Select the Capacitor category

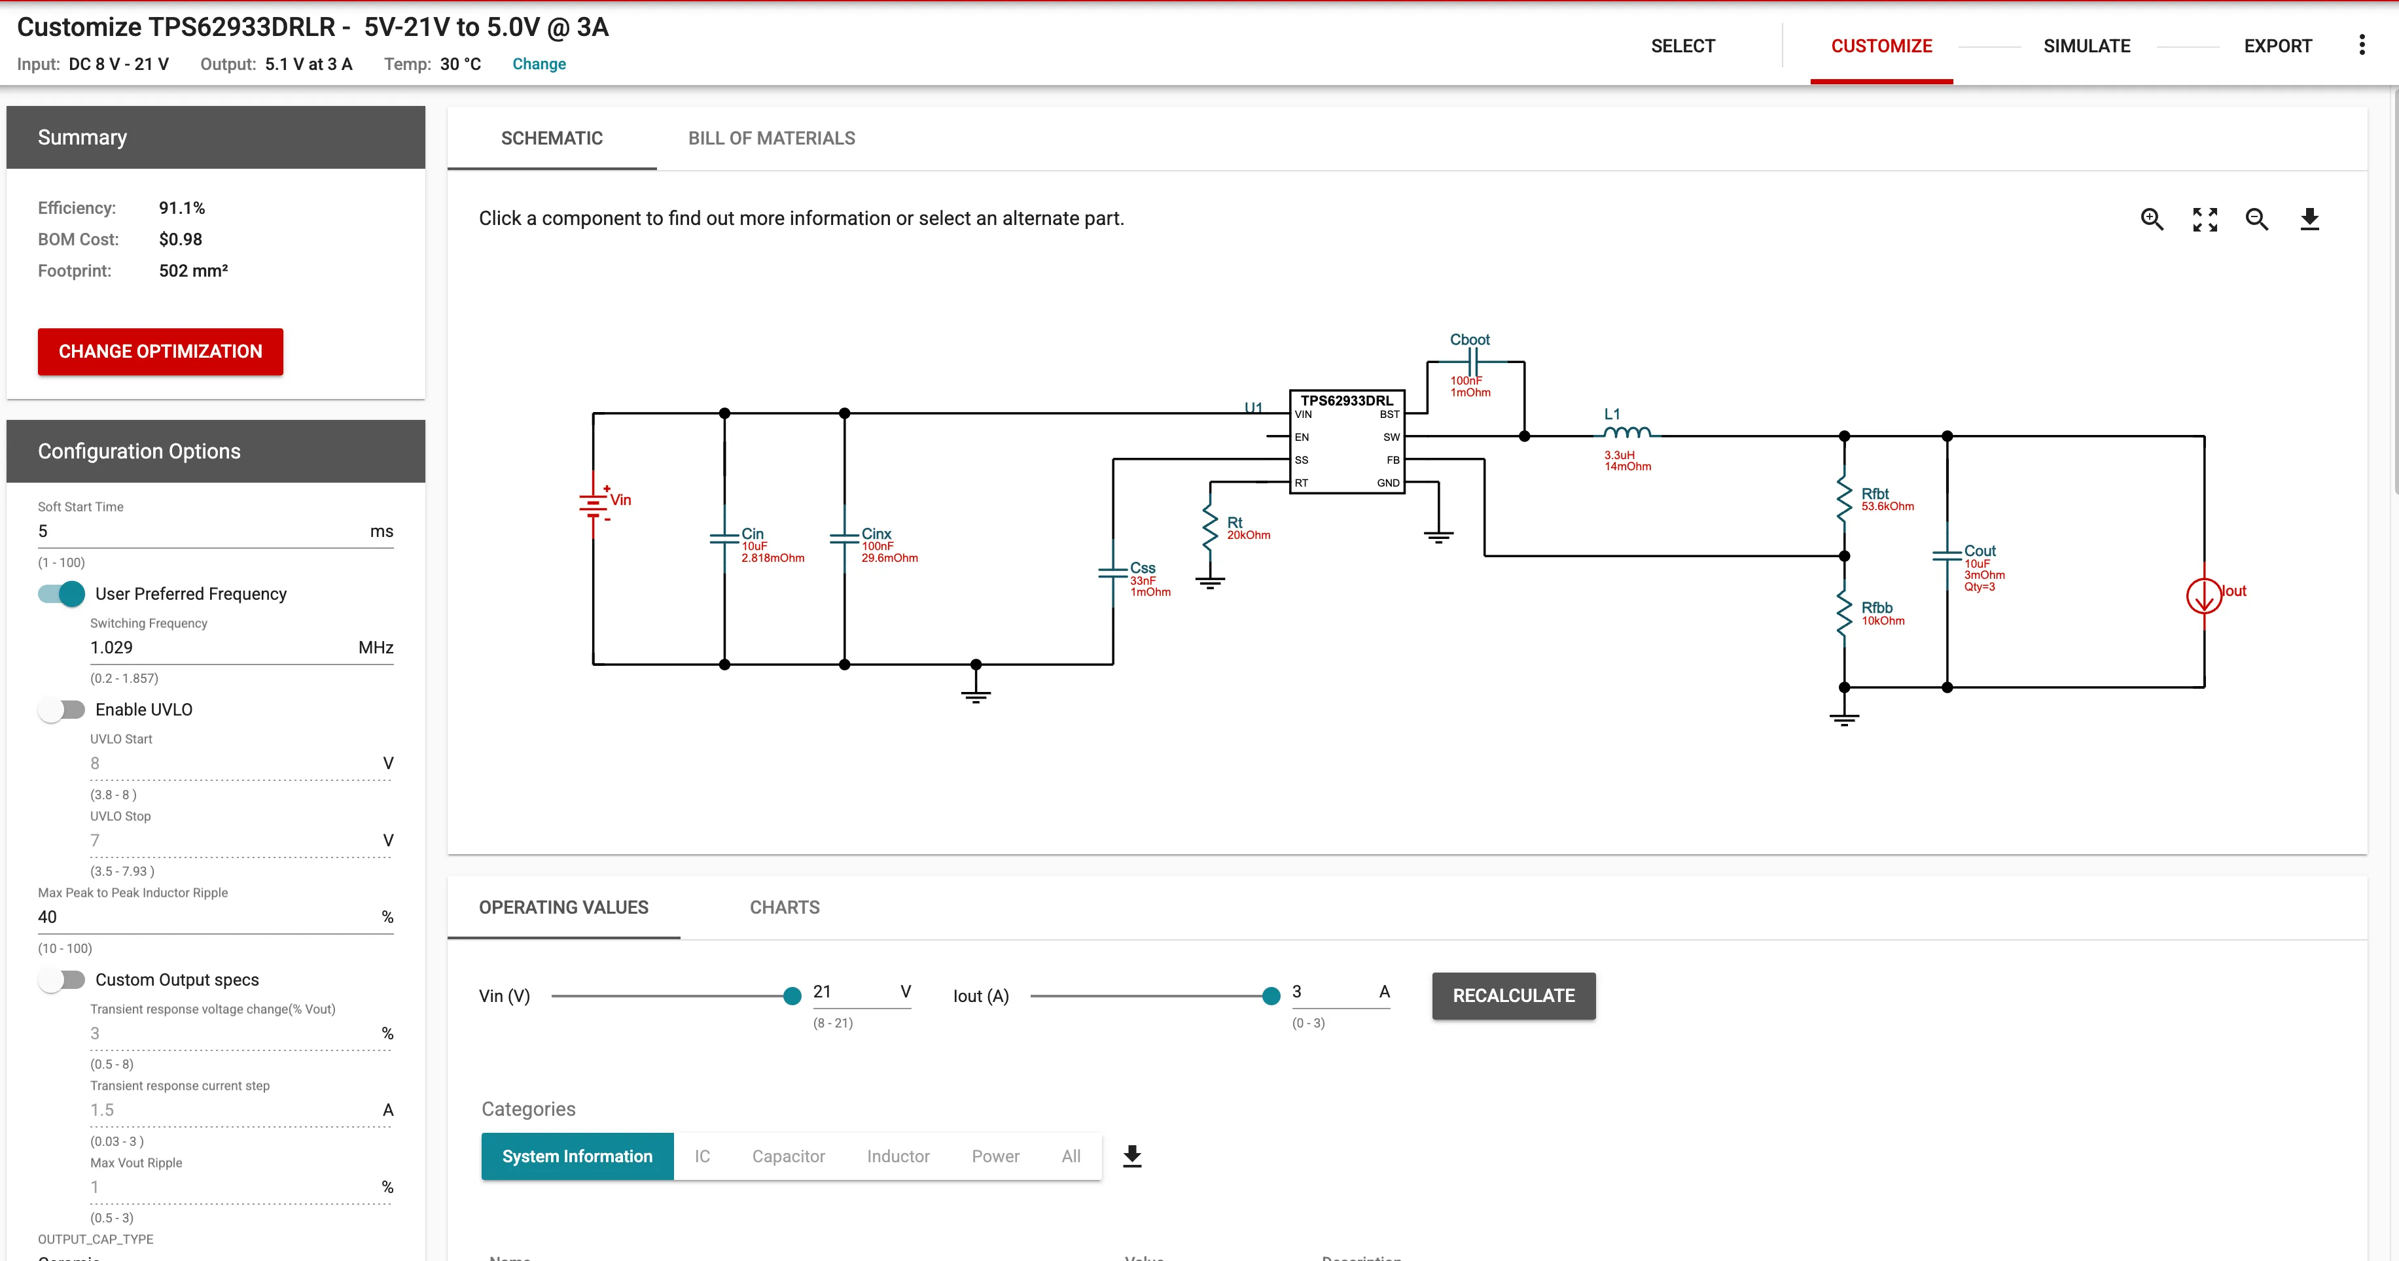point(788,1156)
